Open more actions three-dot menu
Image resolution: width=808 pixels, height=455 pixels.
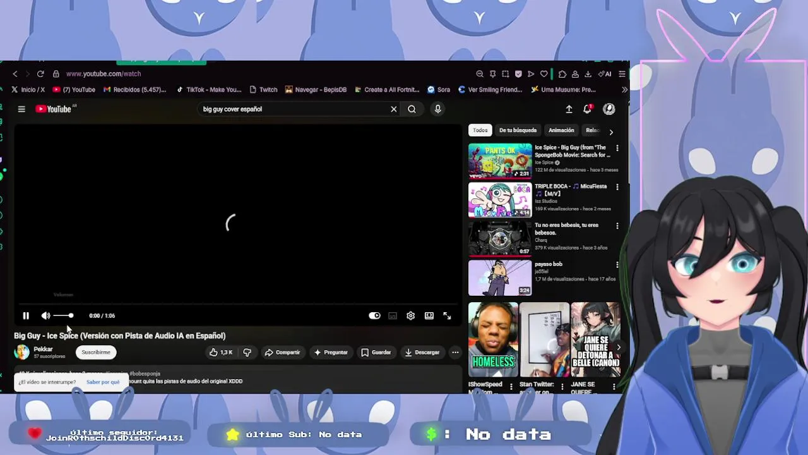(x=455, y=352)
